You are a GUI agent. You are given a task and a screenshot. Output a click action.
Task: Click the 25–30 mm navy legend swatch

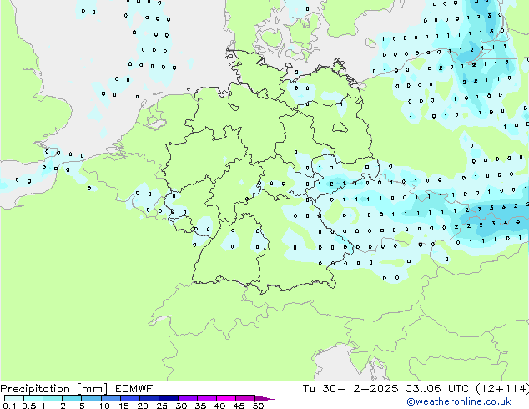[168, 398]
